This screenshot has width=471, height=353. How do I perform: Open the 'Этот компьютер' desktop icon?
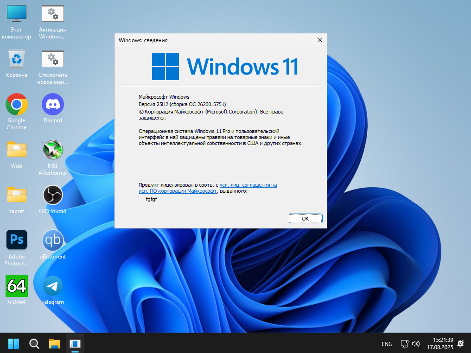pyautogui.click(x=17, y=22)
